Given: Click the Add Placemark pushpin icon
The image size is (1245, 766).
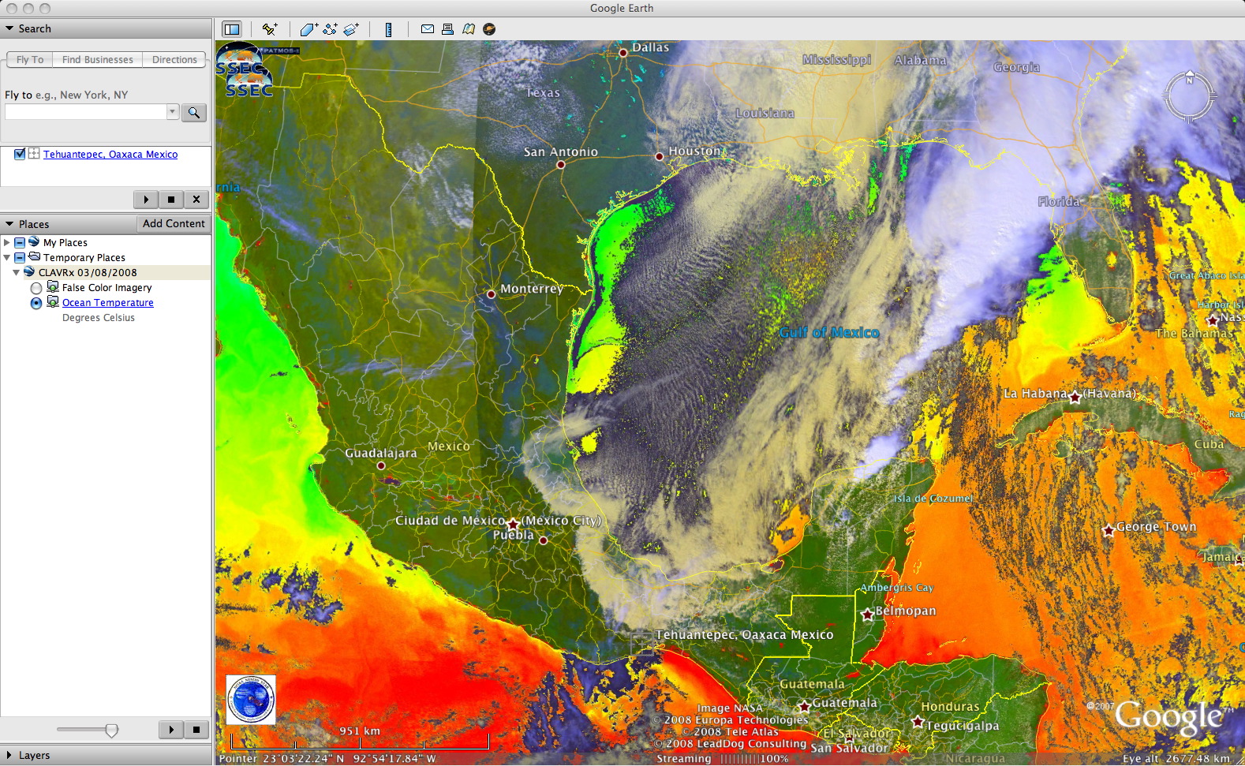Looking at the screenshot, I should [270, 29].
